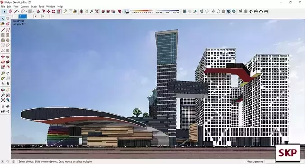
Task: Open the Edit menu
Action: point(9,7)
